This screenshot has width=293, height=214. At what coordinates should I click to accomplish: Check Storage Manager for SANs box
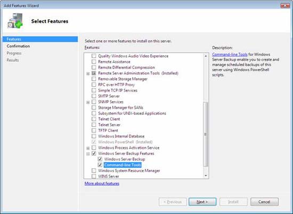94,108
